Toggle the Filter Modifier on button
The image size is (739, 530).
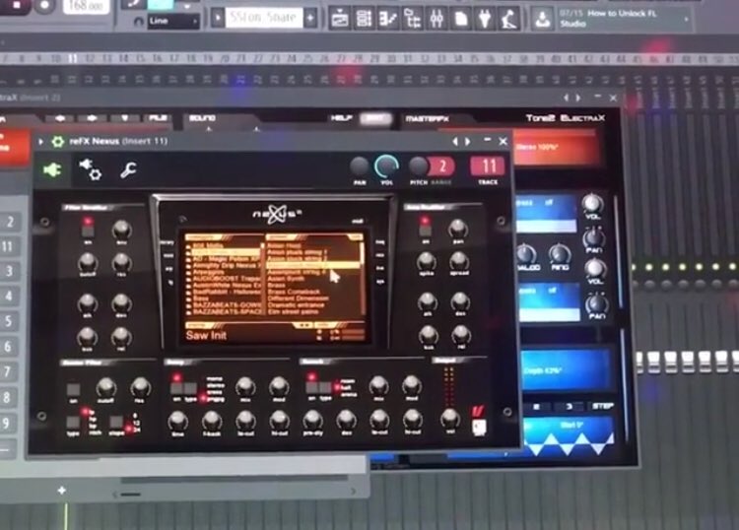click(x=88, y=231)
